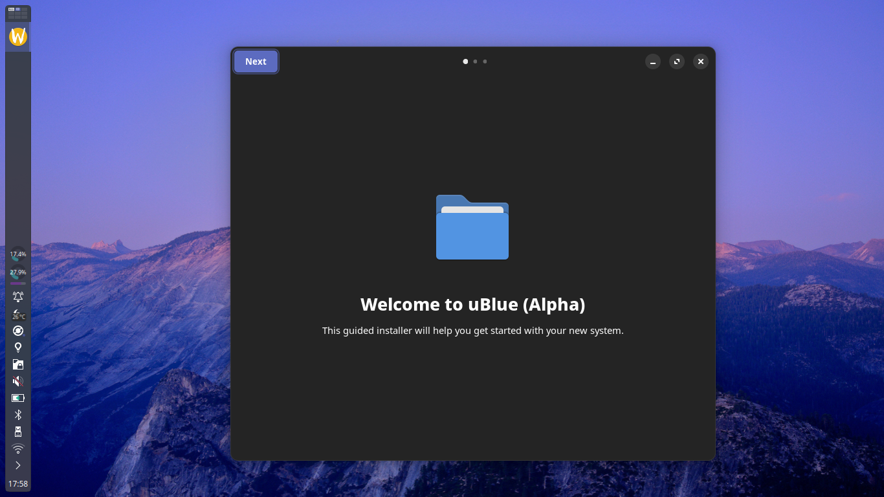Click the 'Welcome to uBlue (Alpha)' heading
The width and height of the screenshot is (884, 497).
coord(472,304)
